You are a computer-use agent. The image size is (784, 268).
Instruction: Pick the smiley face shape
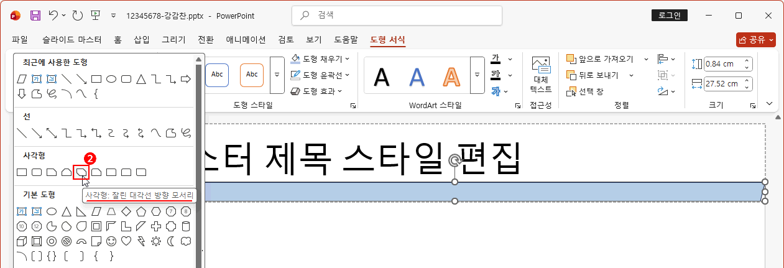tap(111, 241)
